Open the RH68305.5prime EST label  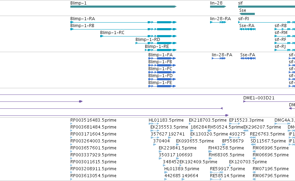(x=226, y=155)
